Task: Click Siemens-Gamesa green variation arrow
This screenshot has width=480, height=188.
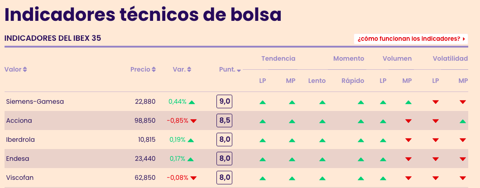Action: [192, 102]
